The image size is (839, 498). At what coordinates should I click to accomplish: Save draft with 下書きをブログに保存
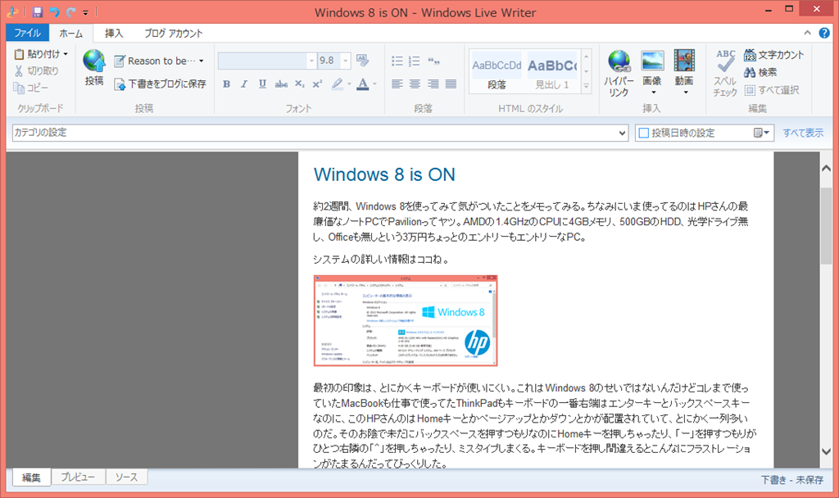point(160,84)
